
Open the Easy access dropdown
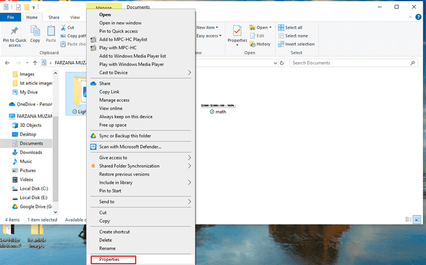pyautogui.click(x=209, y=36)
